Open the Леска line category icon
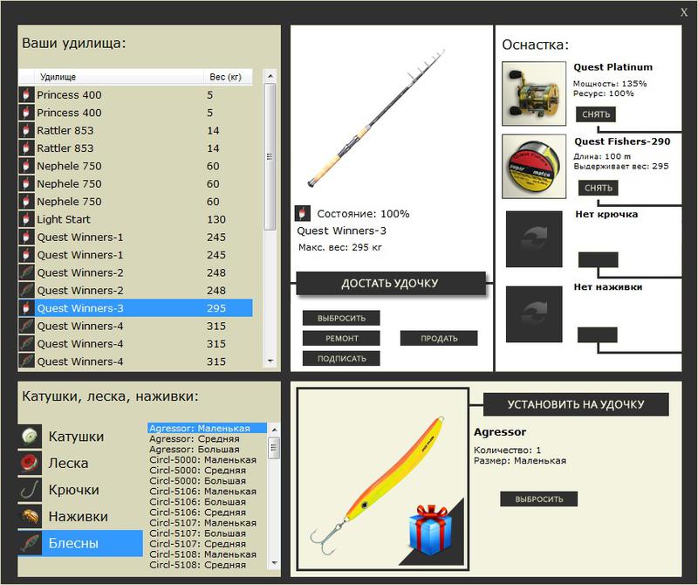Viewport: 698px width, 585px height. pyautogui.click(x=30, y=463)
